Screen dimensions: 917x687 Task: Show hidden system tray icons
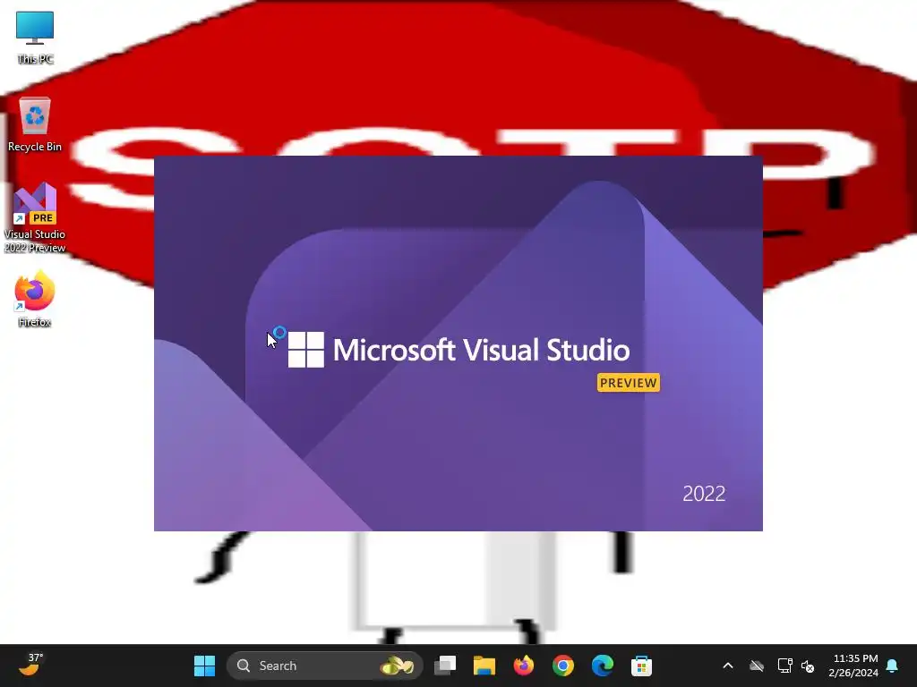tap(728, 666)
